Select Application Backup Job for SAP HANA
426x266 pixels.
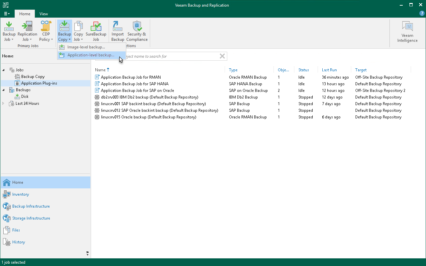click(135, 84)
